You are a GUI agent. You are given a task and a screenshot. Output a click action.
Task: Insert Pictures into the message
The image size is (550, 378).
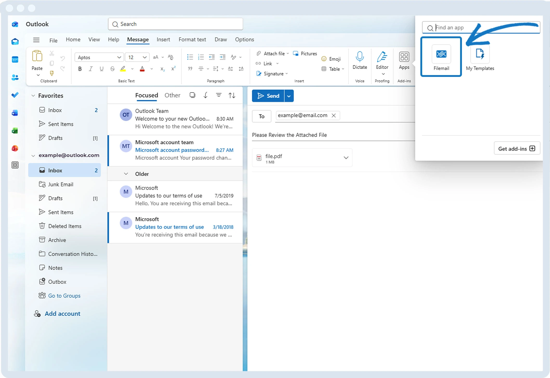point(305,54)
